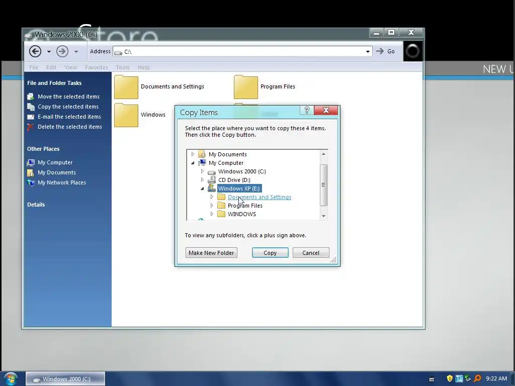The width and height of the screenshot is (515, 386).
Task: Select Windows XP (E:) drive in the tree
Action: [239, 188]
